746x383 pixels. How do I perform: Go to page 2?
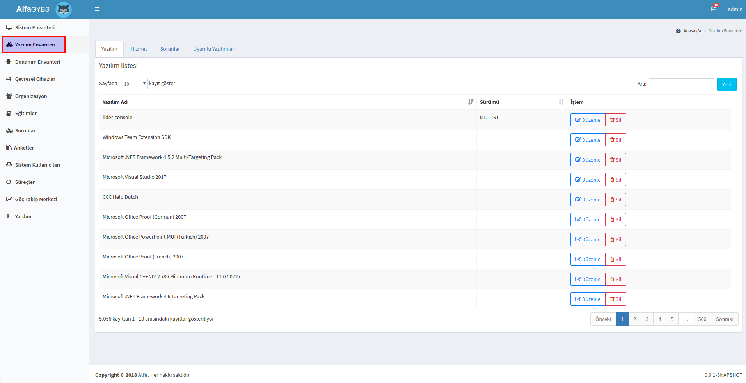coord(634,319)
